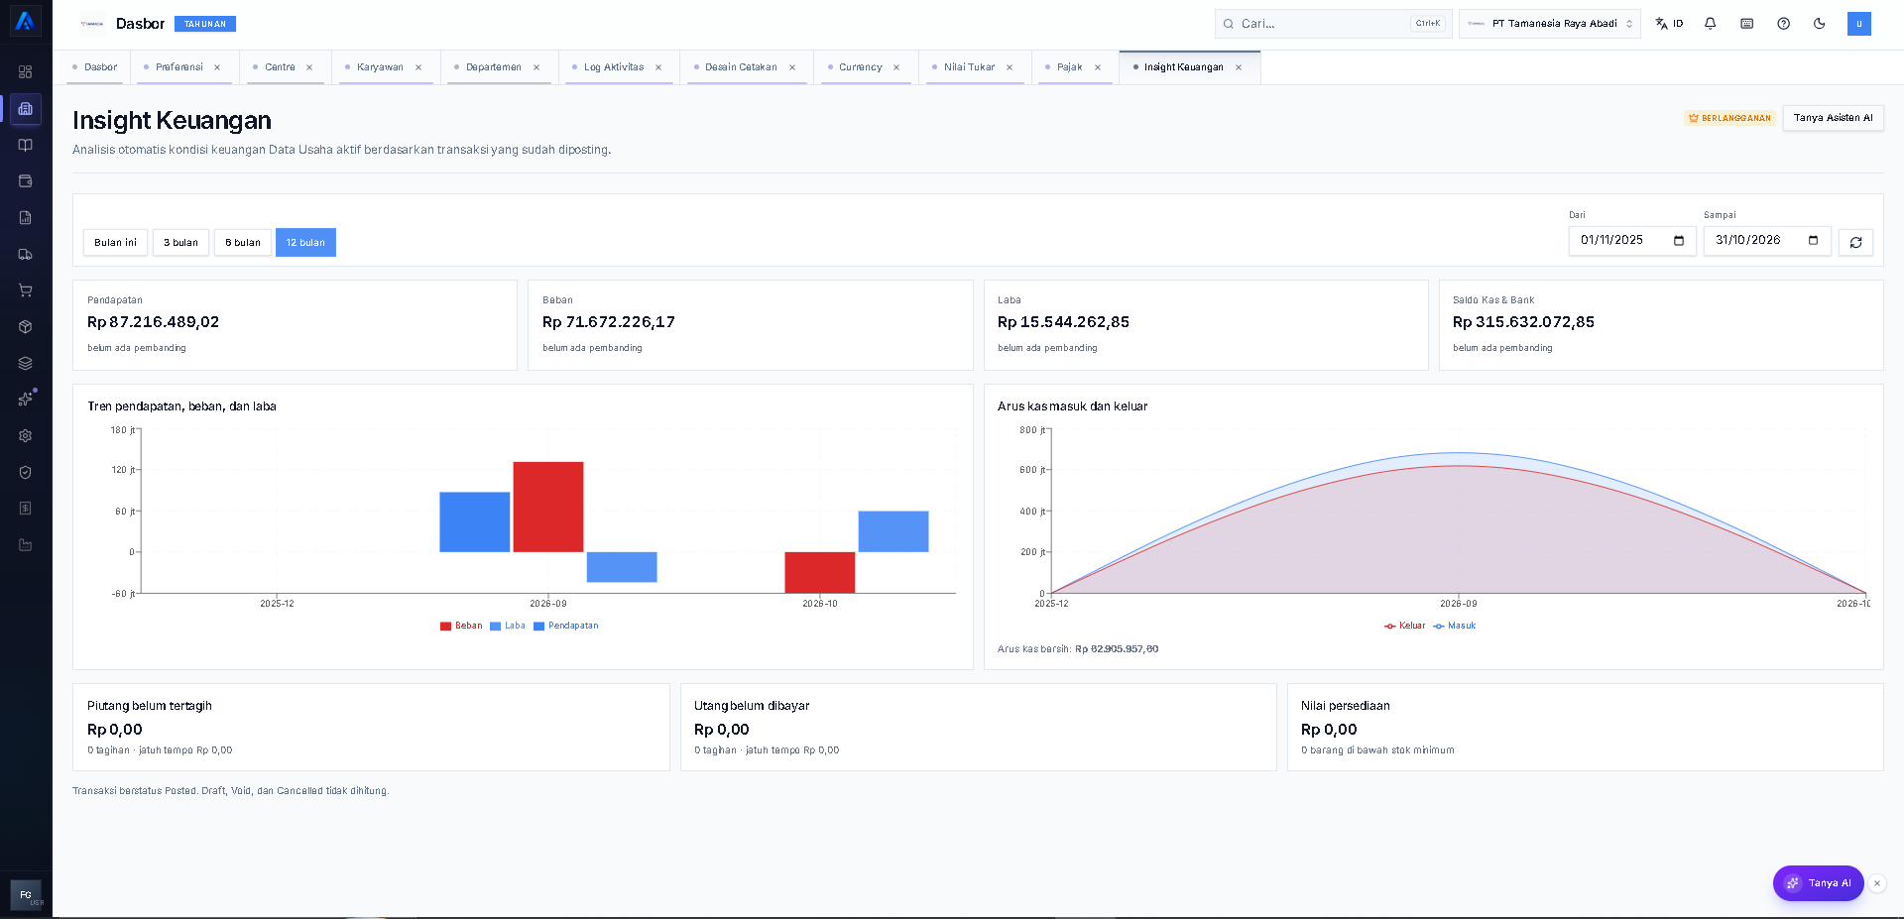Open the stacked layers icon in sidebar
The image size is (1904, 919).
[x=26, y=363]
